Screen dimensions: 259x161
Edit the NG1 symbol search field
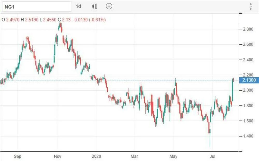pos(37,7)
